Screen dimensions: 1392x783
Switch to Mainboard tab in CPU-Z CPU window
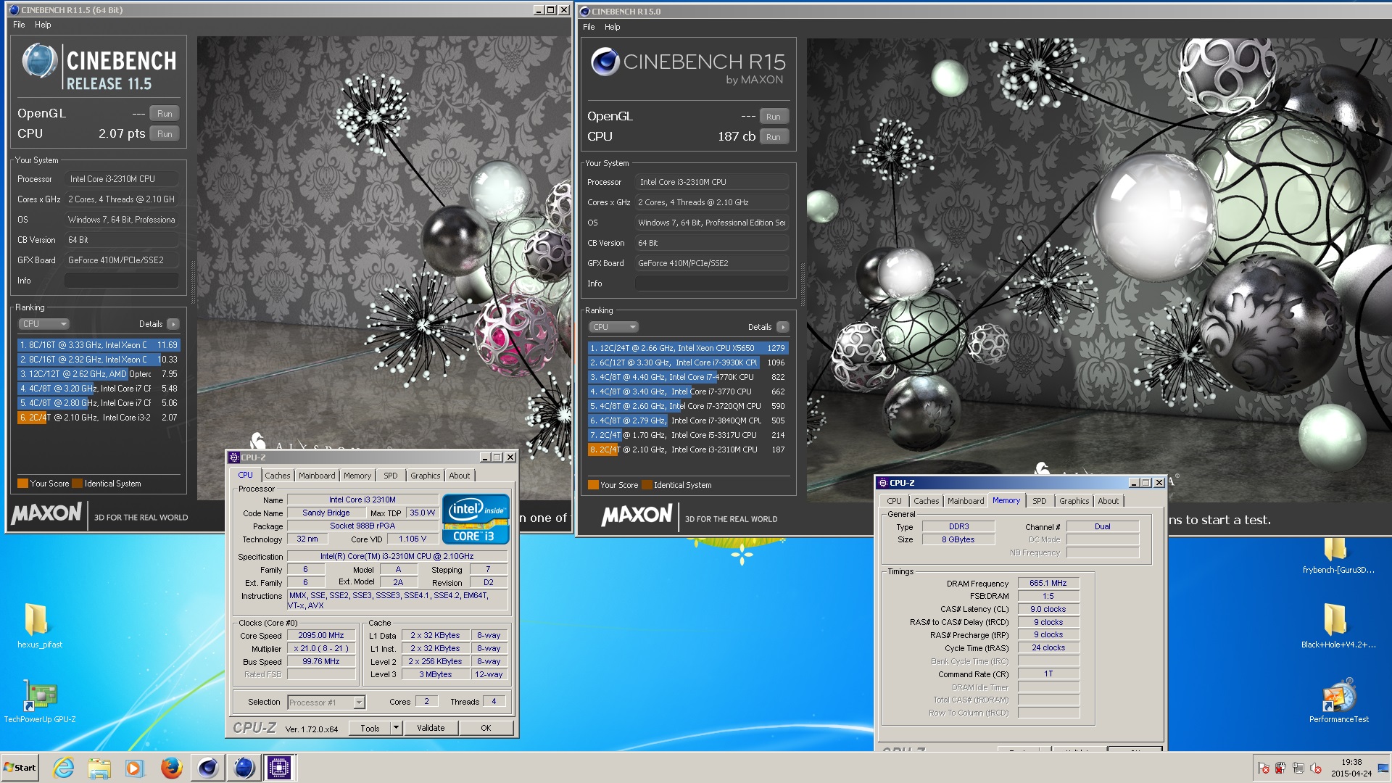point(317,476)
